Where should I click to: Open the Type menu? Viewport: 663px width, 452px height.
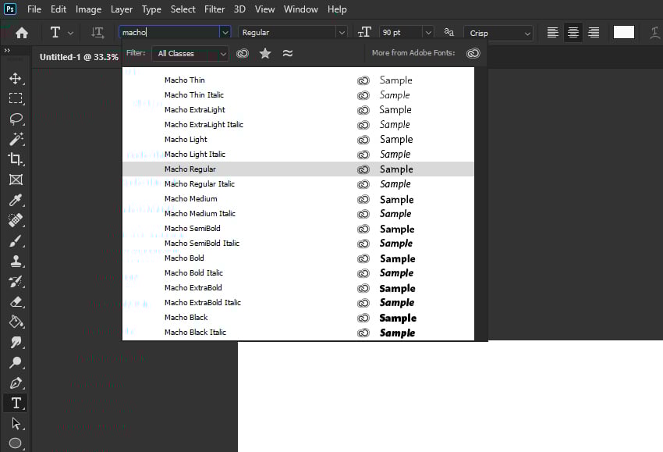(151, 9)
